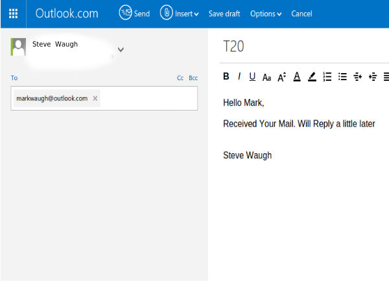Expand the Steve Waugh account chevron
This screenshot has height=291, width=389.
pos(121,49)
